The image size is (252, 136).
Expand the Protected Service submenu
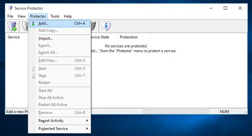click(x=59, y=129)
